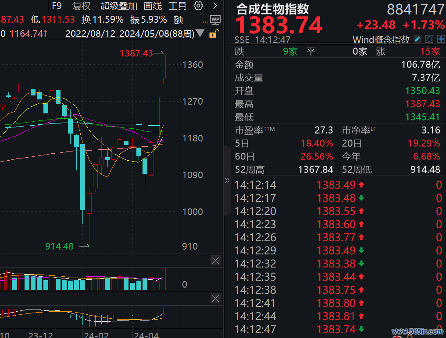Select the last tick row 14:12:47

(x=338, y=329)
